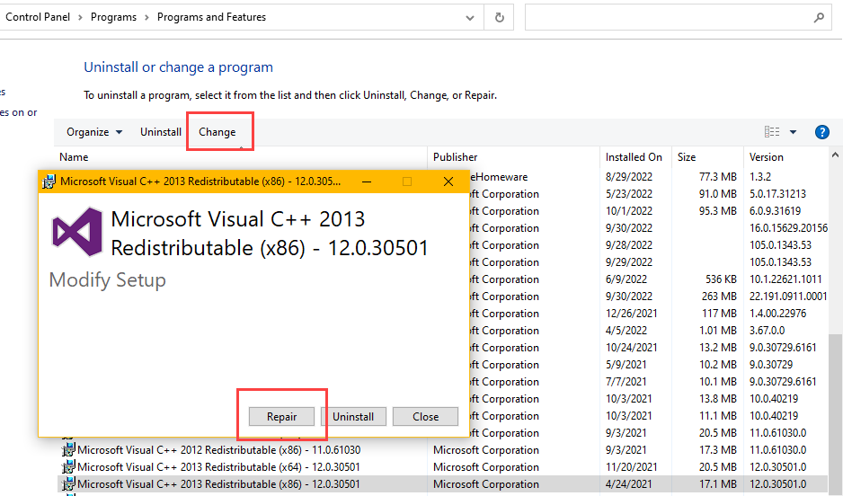Select Visual C++ 2013 Redistributable (x64) row
The image size is (843, 496).
pyautogui.click(x=442, y=467)
